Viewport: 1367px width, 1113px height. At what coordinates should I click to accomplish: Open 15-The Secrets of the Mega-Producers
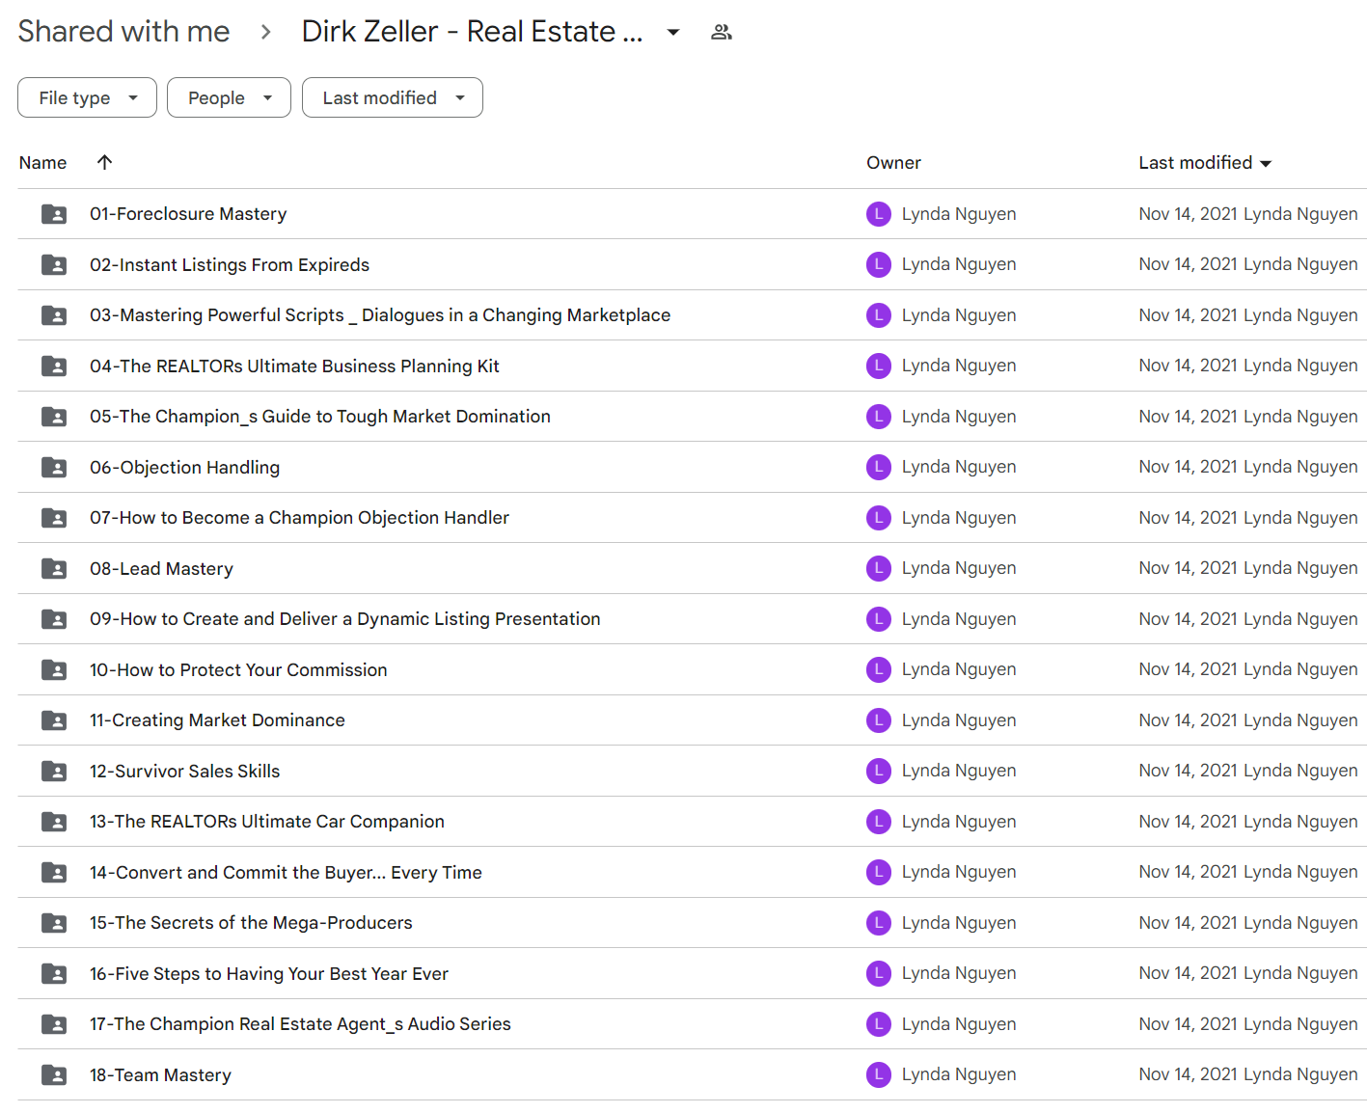(x=251, y=923)
